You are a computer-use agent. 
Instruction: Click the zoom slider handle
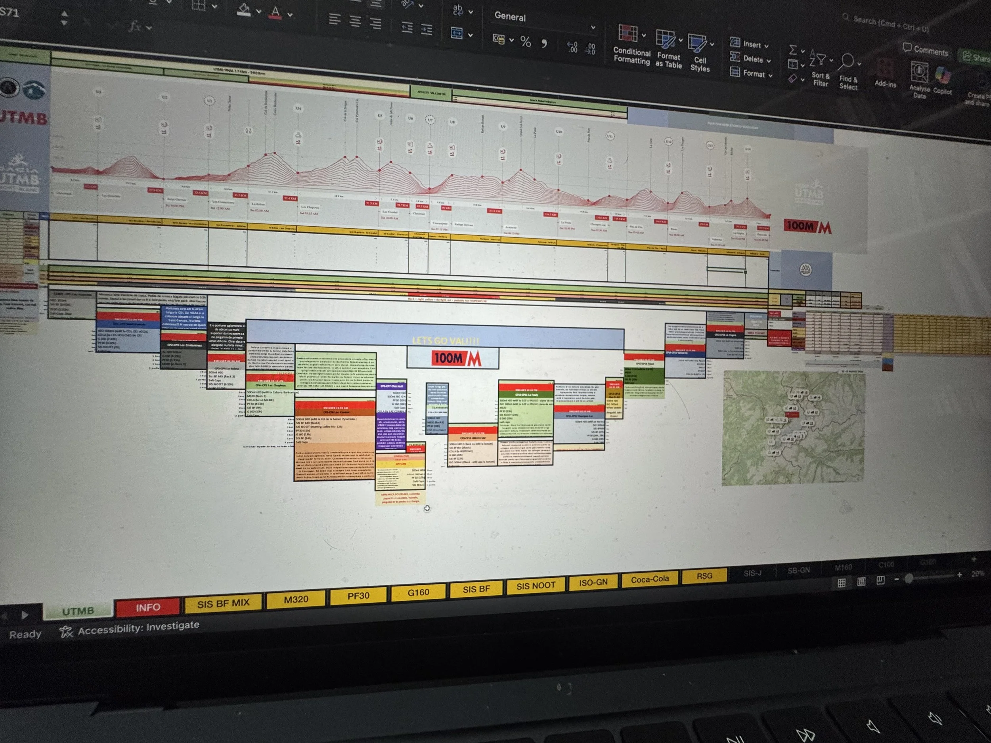point(909,579)
